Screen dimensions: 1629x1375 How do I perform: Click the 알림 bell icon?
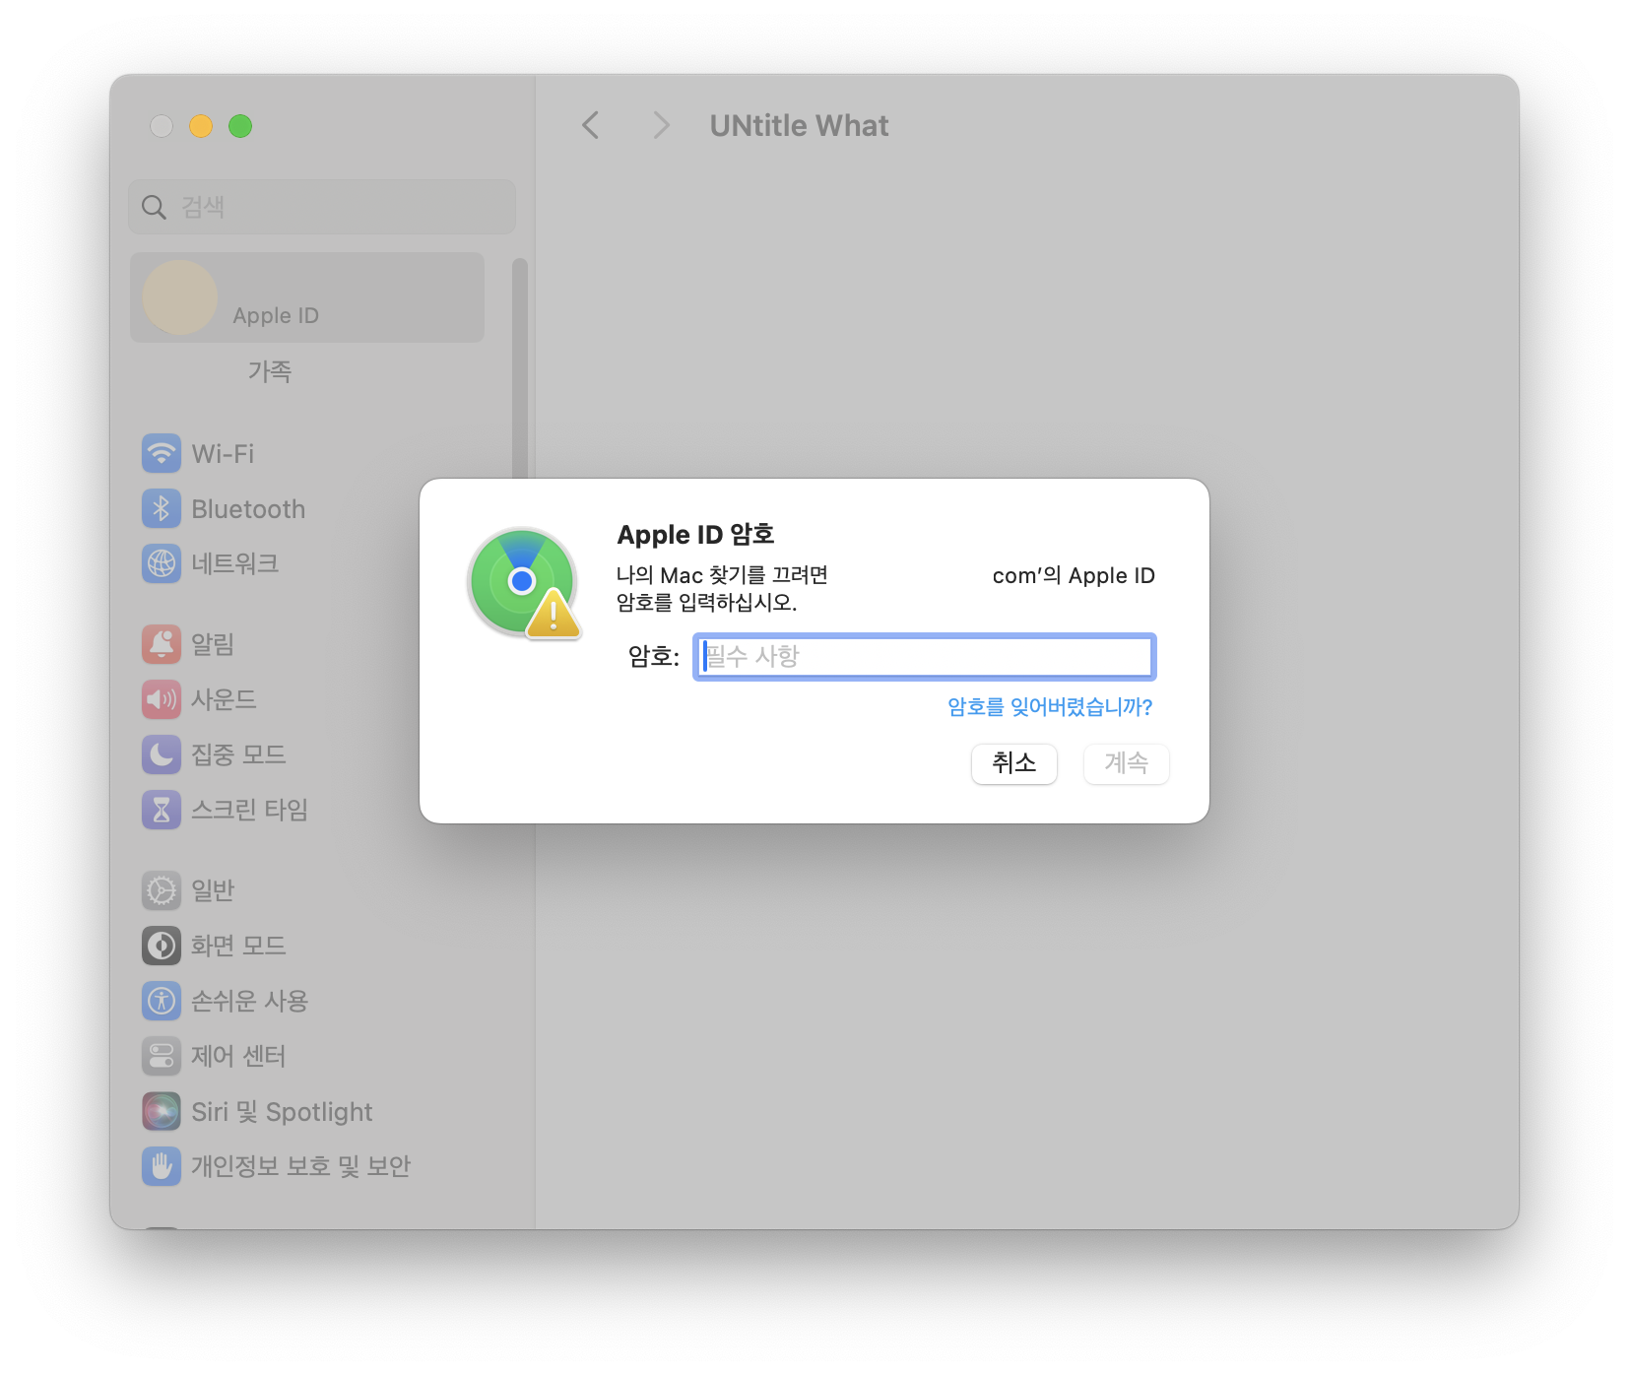(x=162, y=644)
